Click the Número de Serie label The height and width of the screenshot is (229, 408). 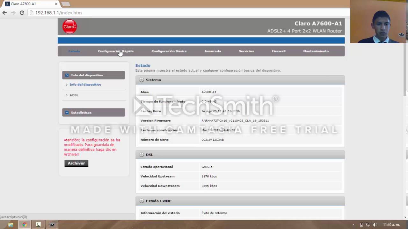(x=155, y=140)
